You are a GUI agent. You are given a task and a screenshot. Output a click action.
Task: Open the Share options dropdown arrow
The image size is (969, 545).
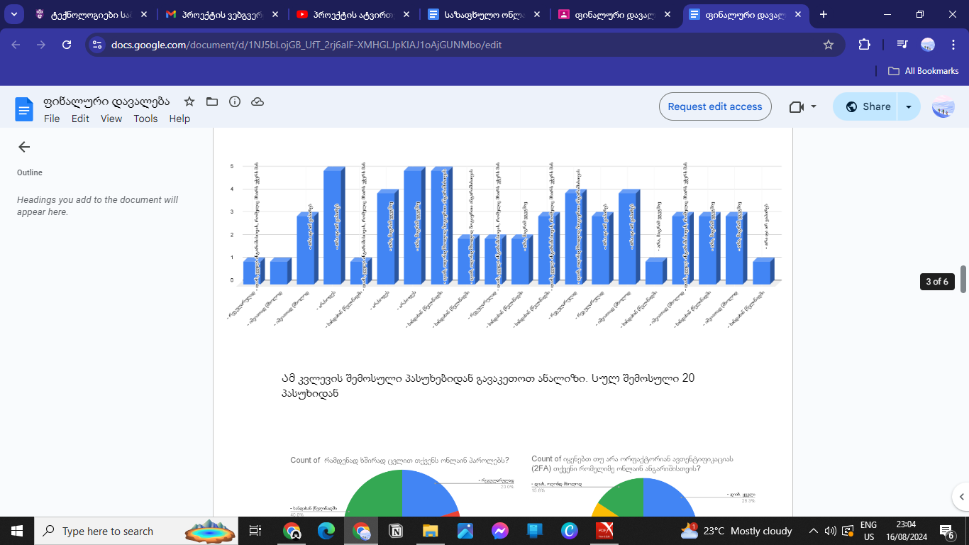point(909,106)
